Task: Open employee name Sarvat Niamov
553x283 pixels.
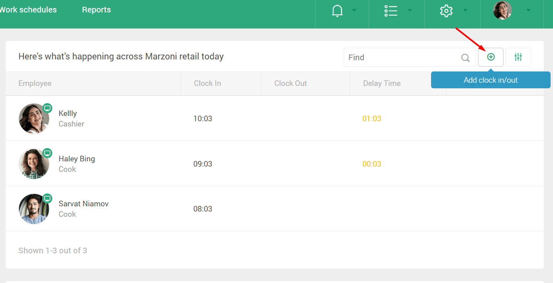Action: [x=84, y=204]
